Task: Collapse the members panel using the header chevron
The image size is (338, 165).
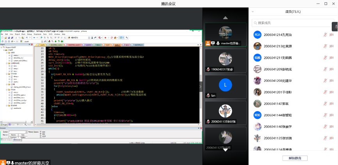Action: pos(253,12)
